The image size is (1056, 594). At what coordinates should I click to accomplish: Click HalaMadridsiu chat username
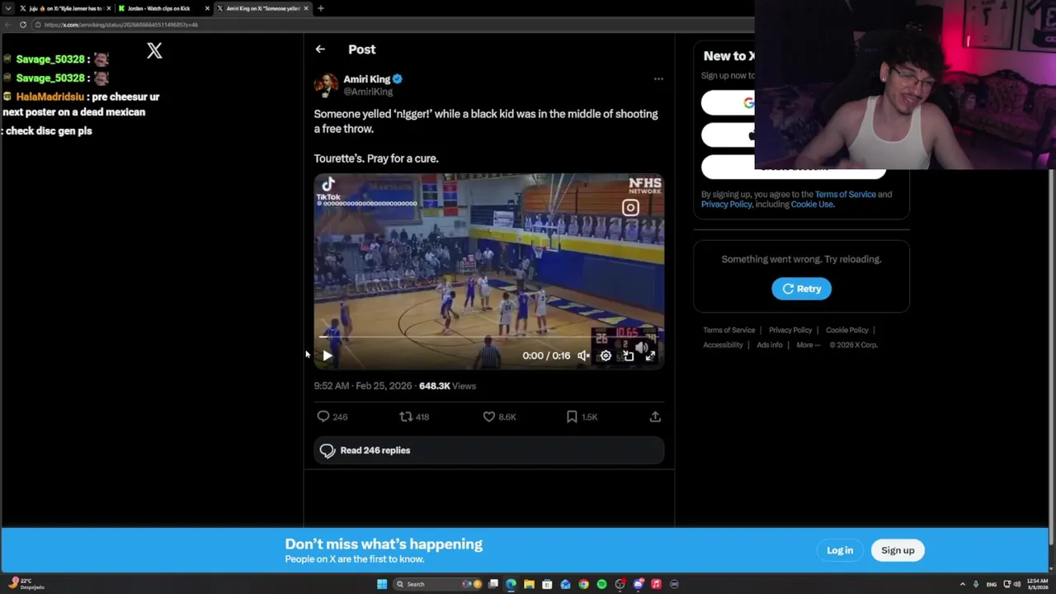50,97
